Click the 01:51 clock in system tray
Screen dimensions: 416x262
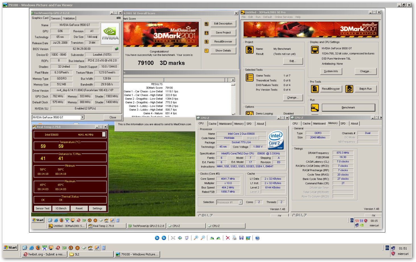pyautogui.click(x=403, y=248)
